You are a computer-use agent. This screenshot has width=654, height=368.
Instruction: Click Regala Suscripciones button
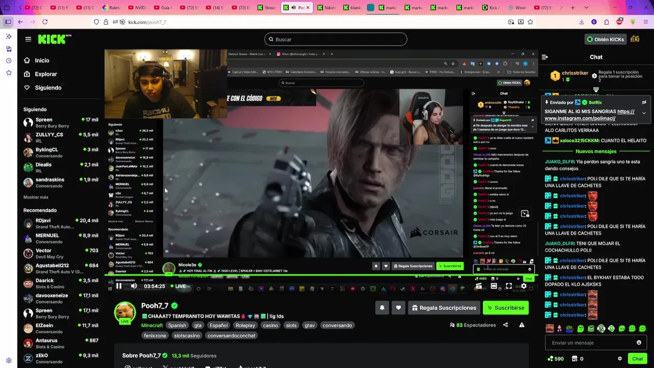[444, 308]
